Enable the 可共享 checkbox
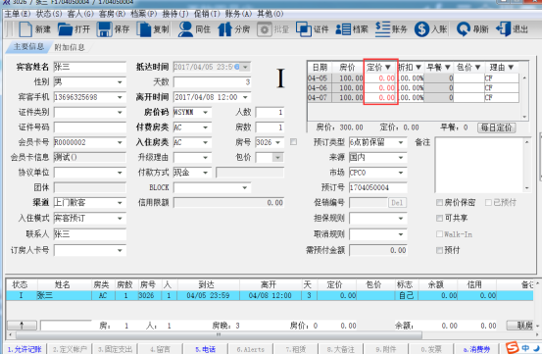542x355 pixels. (439, 218)
